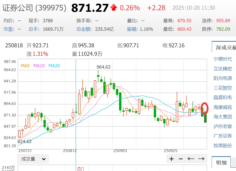
Task: Click the 总金额 label link
Action: 84,29
